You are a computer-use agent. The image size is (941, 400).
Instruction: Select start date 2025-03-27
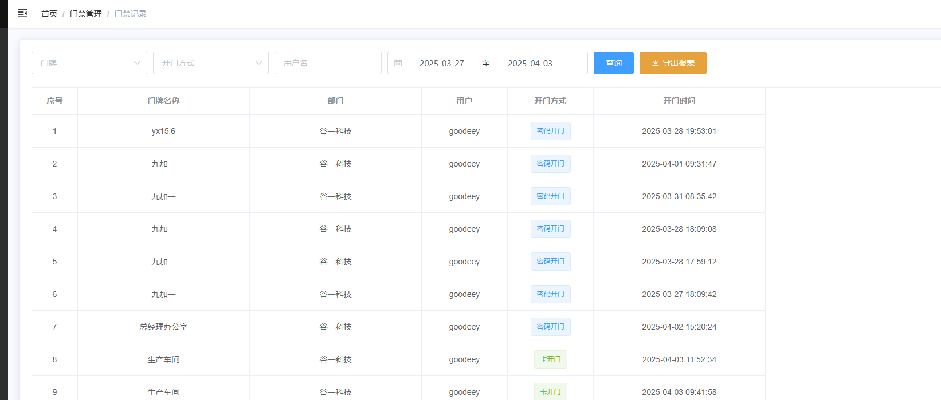click(442, 63)
